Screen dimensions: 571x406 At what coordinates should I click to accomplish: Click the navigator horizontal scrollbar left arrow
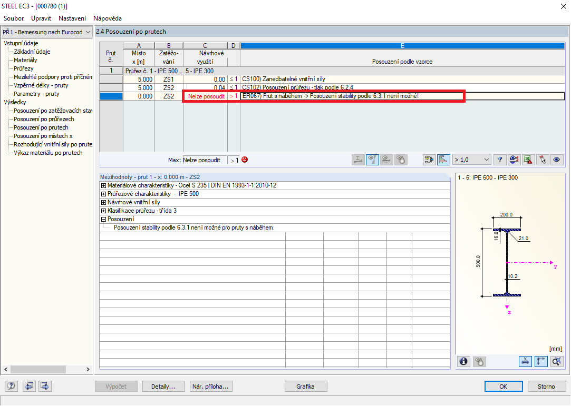pos(6,369)
